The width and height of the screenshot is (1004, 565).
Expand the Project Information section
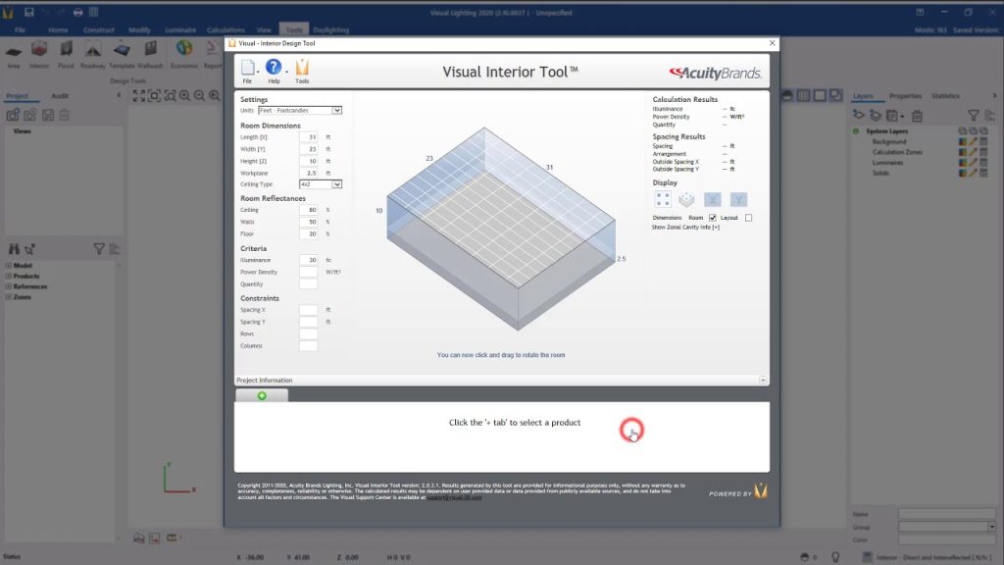tap(763, 381)
